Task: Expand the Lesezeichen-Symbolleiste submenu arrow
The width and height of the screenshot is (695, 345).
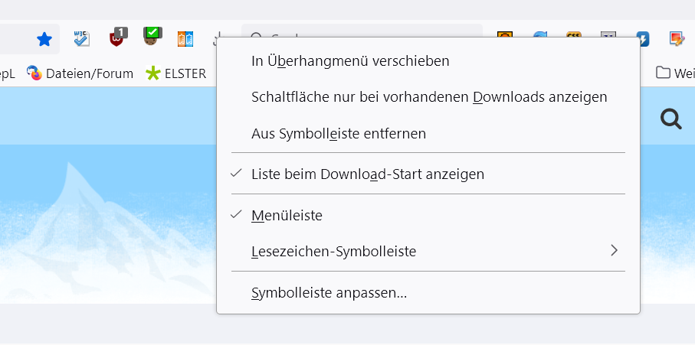Action: point(614,250)
